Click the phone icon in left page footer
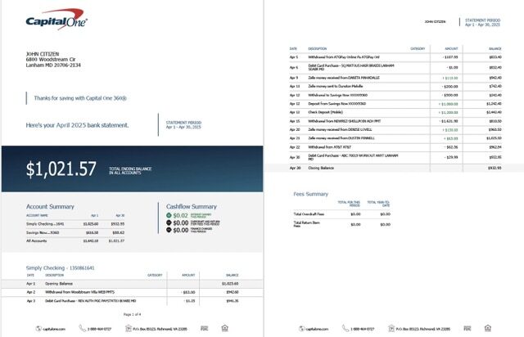This screenshot has height=337, width=524. pos(81,329)
